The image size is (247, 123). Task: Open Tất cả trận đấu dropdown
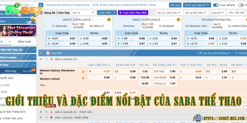(x=196, y=13)
